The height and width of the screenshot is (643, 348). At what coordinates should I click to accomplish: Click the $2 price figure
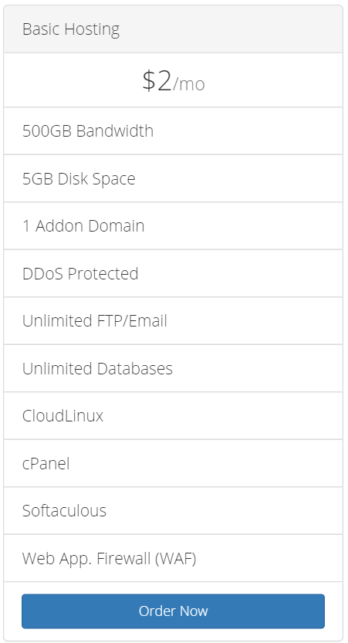157,81
